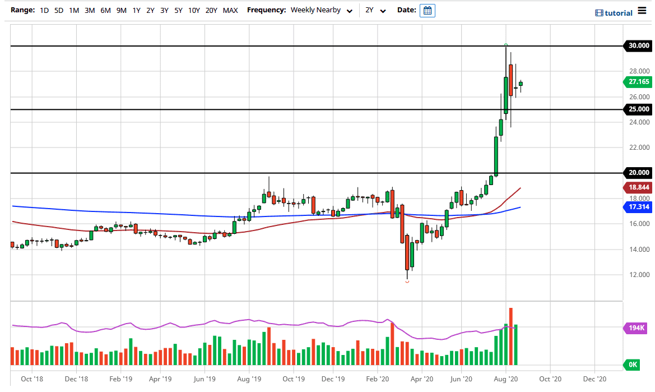Click the 194K volume label tag

pos(638,328)
